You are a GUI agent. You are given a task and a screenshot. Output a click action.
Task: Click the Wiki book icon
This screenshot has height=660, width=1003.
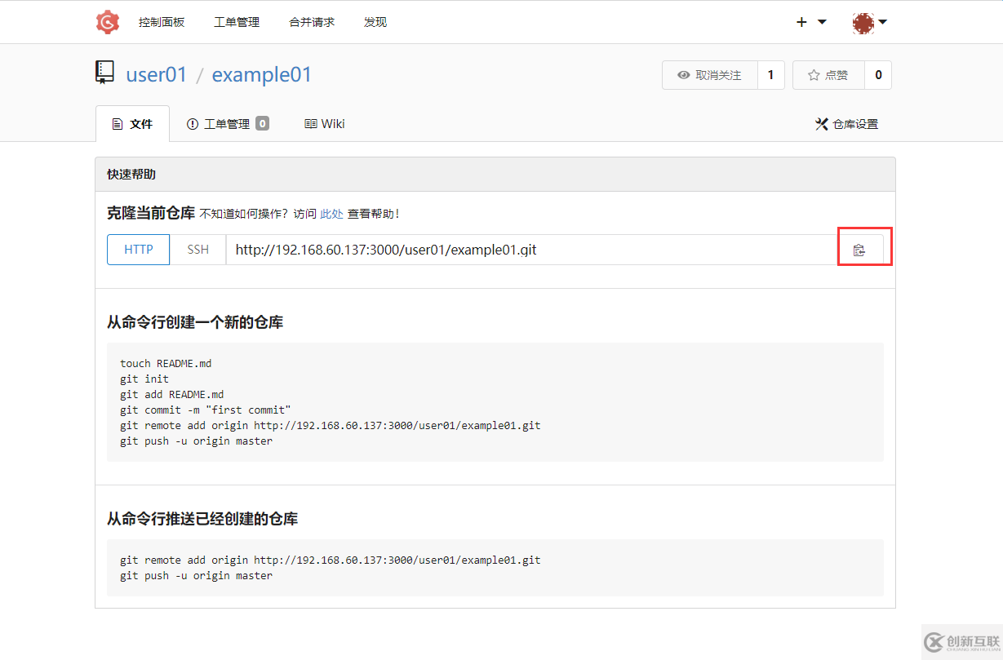coord(309,123)
